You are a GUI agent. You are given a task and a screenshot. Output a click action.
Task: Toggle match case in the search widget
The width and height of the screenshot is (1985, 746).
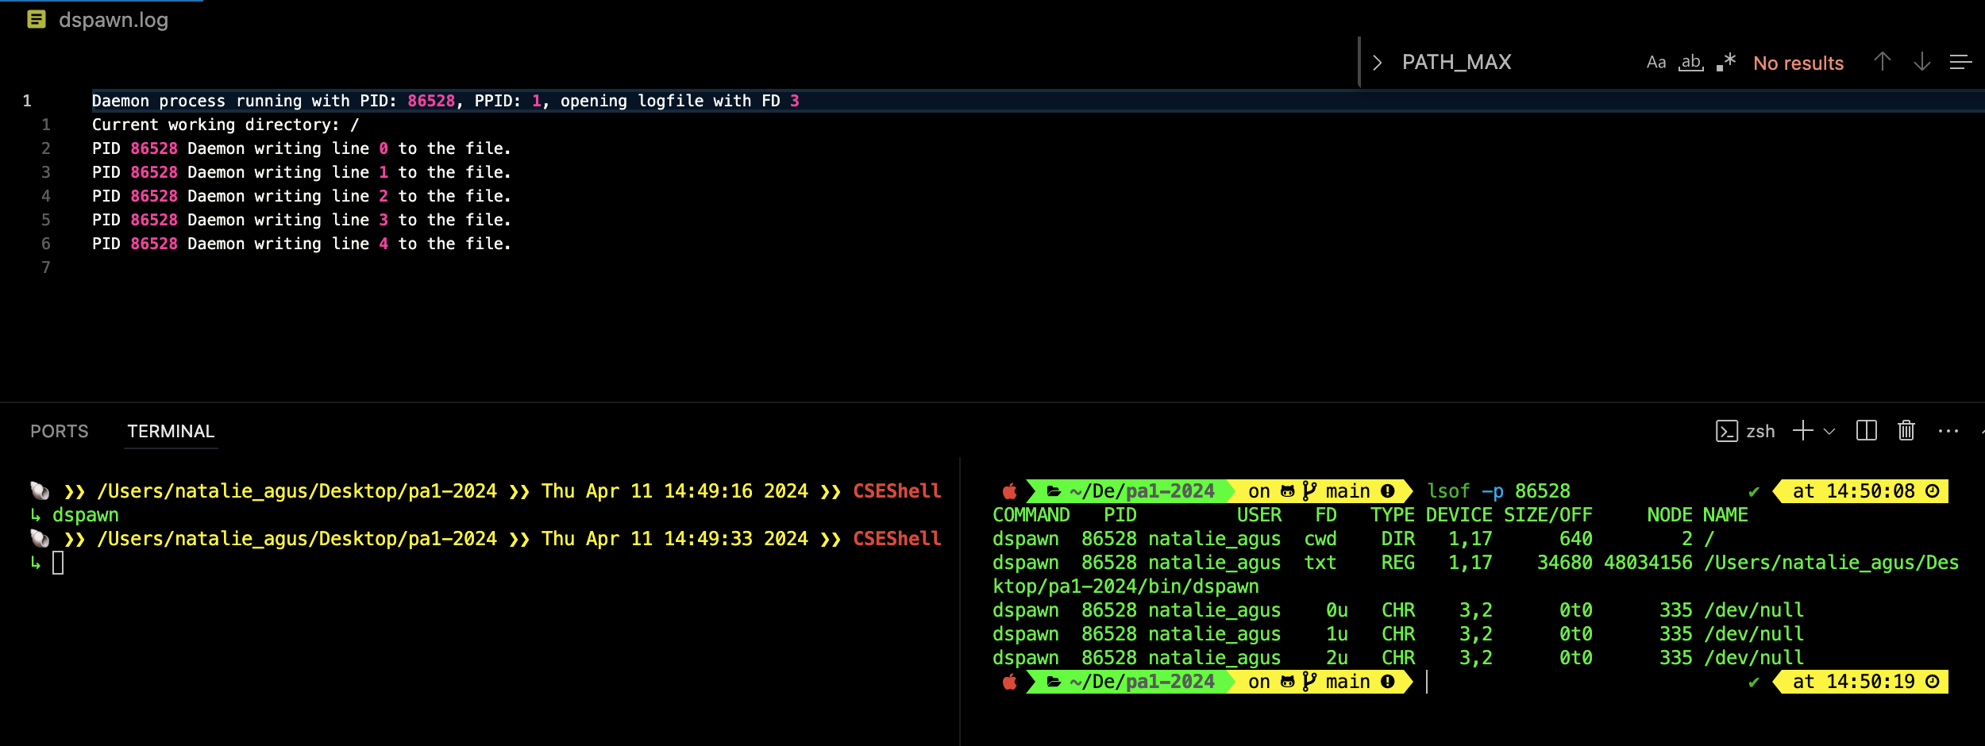point(1656,62)
